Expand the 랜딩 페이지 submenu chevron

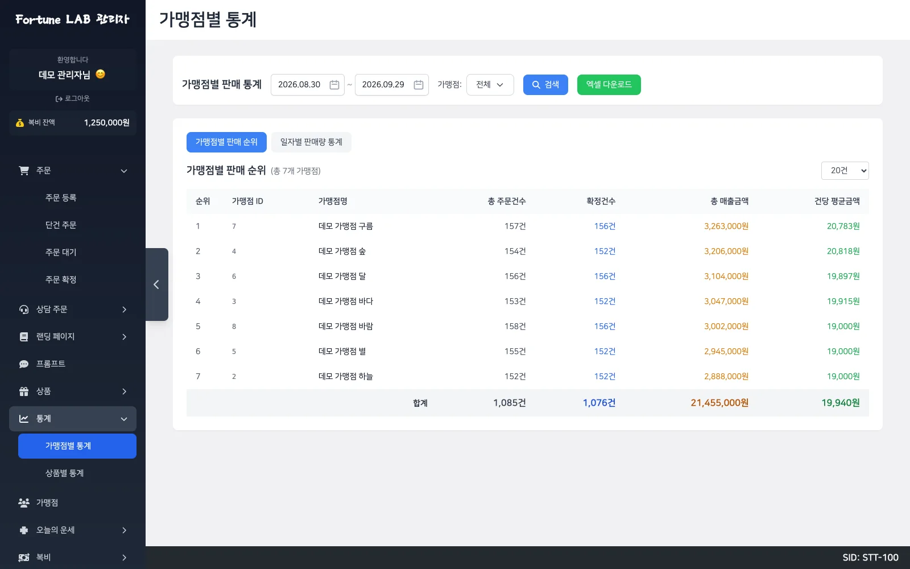click(x=124, y=337)
